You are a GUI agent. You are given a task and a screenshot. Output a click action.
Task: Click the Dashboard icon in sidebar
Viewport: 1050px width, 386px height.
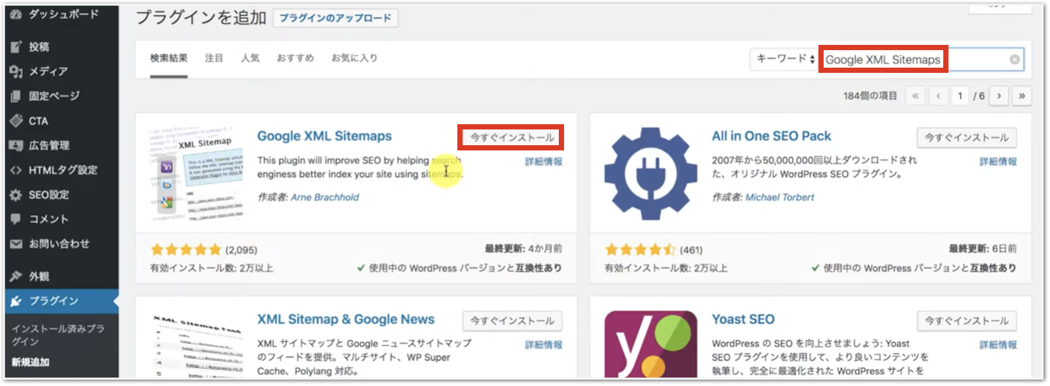point(16,15)
